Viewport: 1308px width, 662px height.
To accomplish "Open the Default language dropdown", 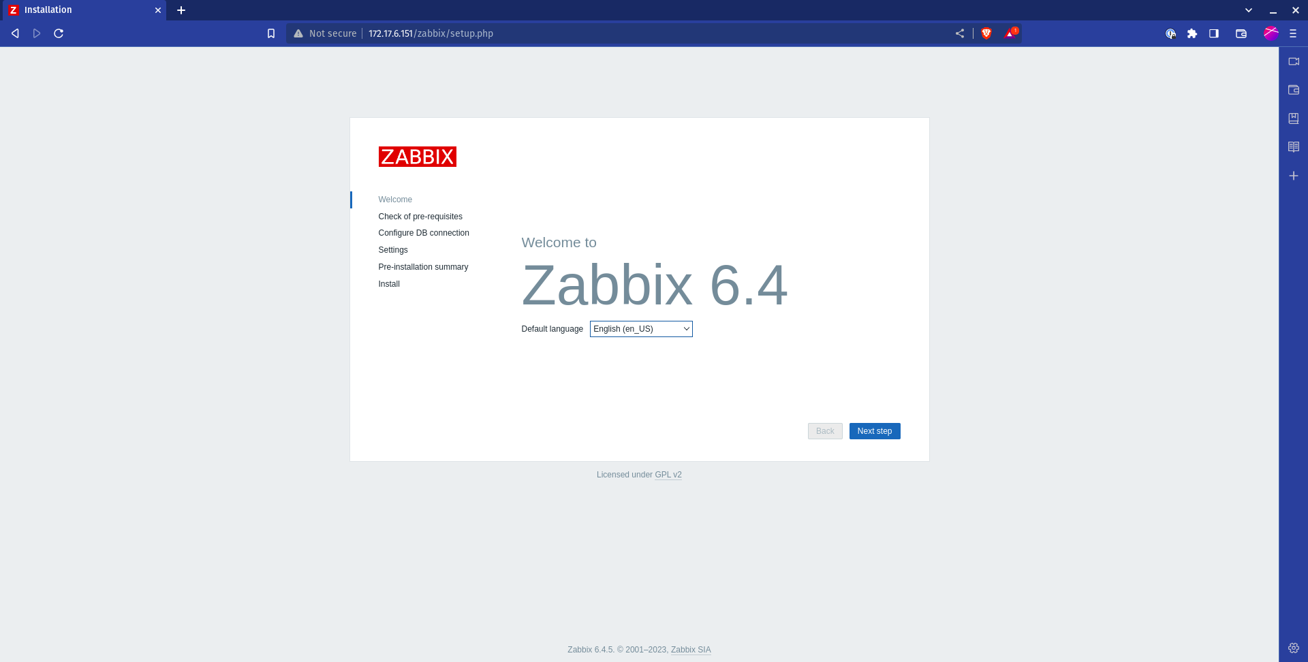I will 641,329.
